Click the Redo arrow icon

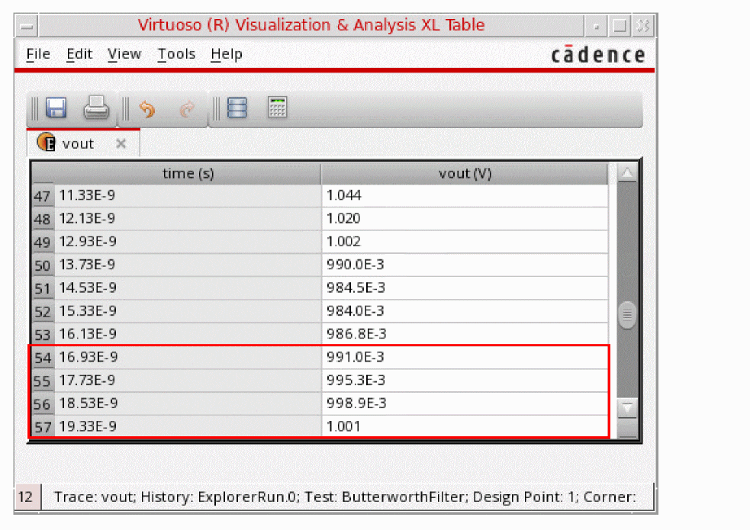click(x=187, y=109)
